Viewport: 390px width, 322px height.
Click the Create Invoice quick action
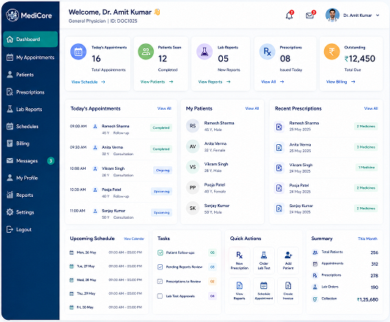288,291
